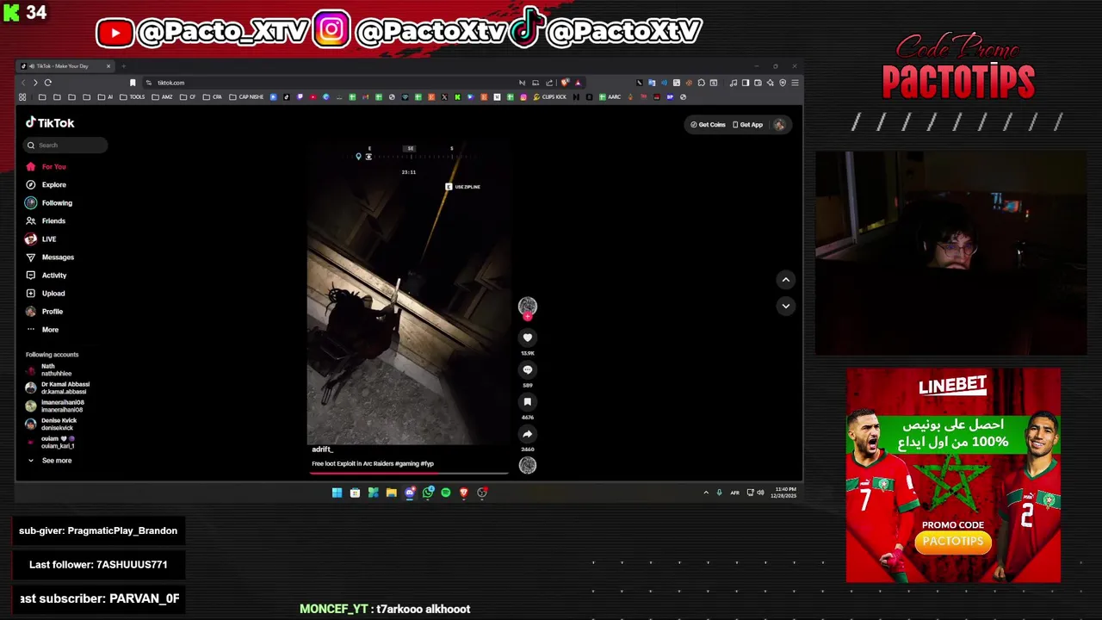
Task: Open the Activity notifications
Action: (x=46, y=275)
